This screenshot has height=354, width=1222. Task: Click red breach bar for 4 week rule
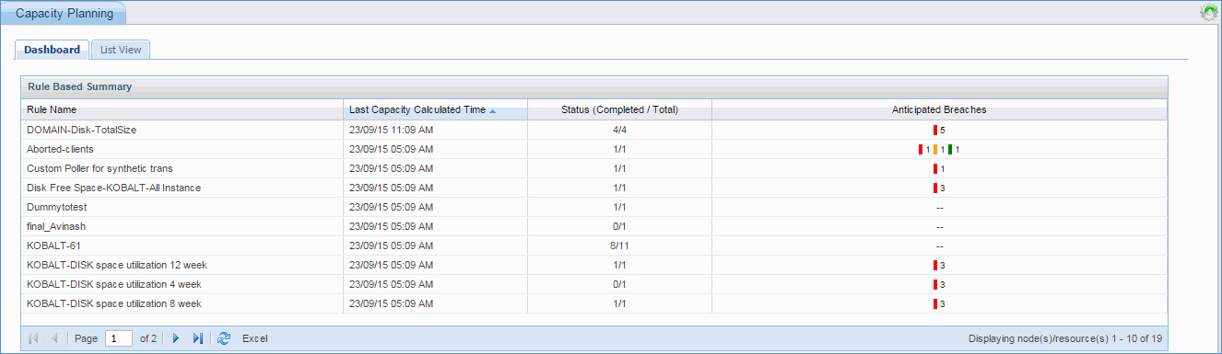coord(935,284)
